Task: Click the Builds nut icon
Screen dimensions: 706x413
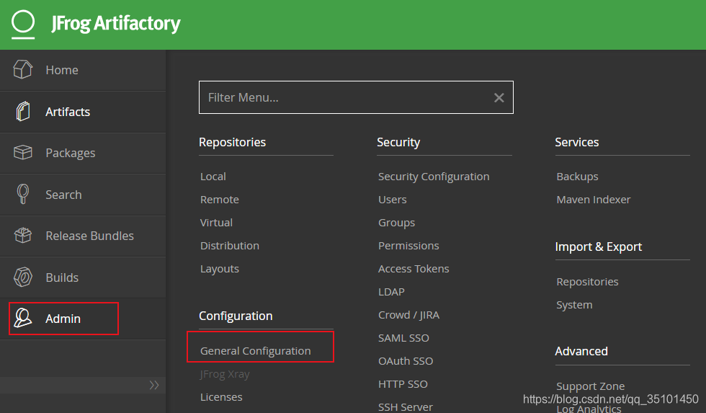Action: point(22,277)
